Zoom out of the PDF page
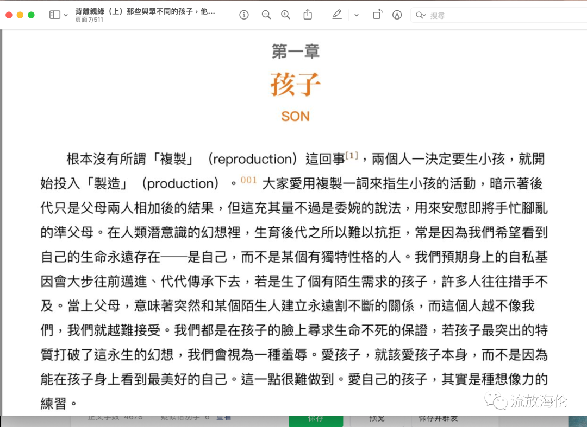Image resolution: width=587 pixels, height=427 pixels. pyautogui.click(x=266, y=15)
